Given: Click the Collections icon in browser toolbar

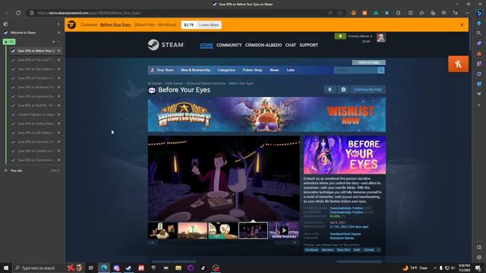Looking at the screenshot, I should [433, 13].
